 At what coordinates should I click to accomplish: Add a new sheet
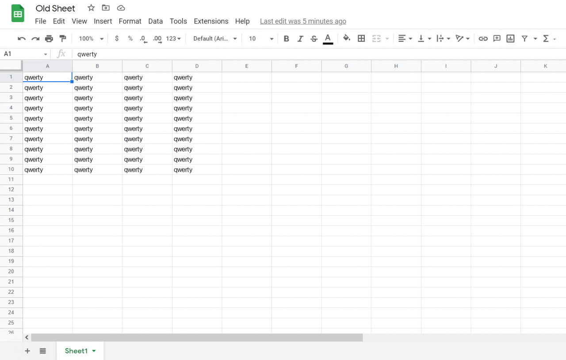tap(27, 351)
